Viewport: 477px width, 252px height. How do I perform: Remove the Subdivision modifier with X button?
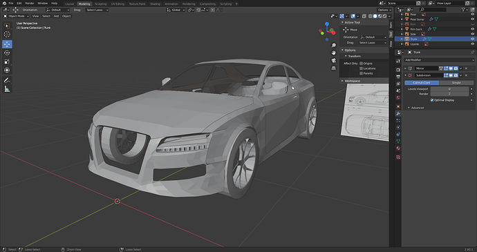point(466,75)
